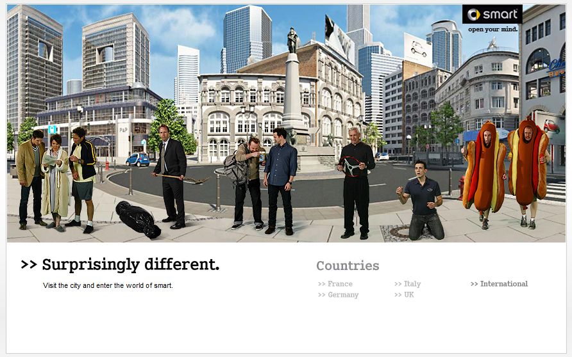The height and width of the screenshot is (357, 572).
Task: Click the statue atop the central column
Action: coord(292,40)
